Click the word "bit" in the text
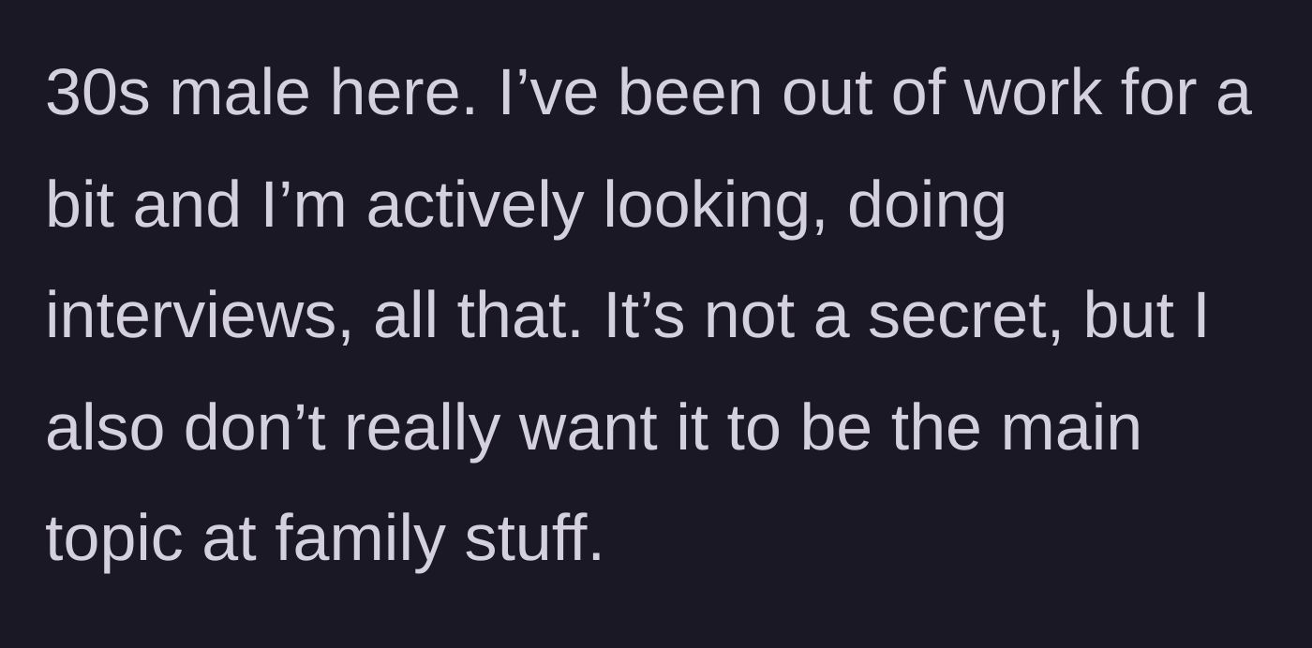This screenshot has width=1312, height=648. pos(80,205)
